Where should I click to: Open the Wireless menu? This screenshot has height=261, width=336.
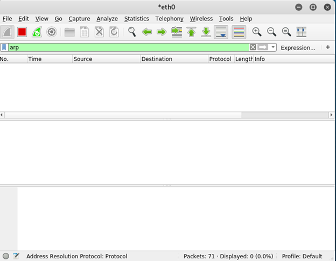201,19
